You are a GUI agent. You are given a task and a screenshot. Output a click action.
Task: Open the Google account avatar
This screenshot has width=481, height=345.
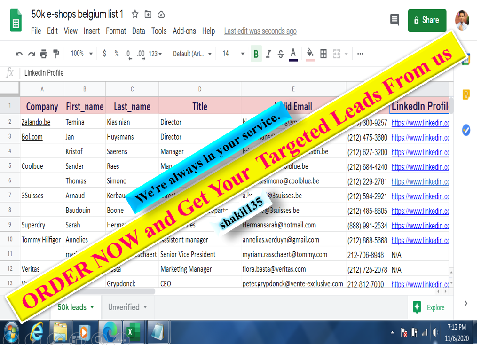462,20
